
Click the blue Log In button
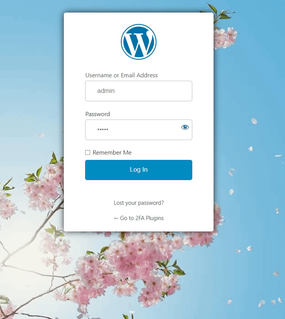pyautogui.click(x=139, y=170)
